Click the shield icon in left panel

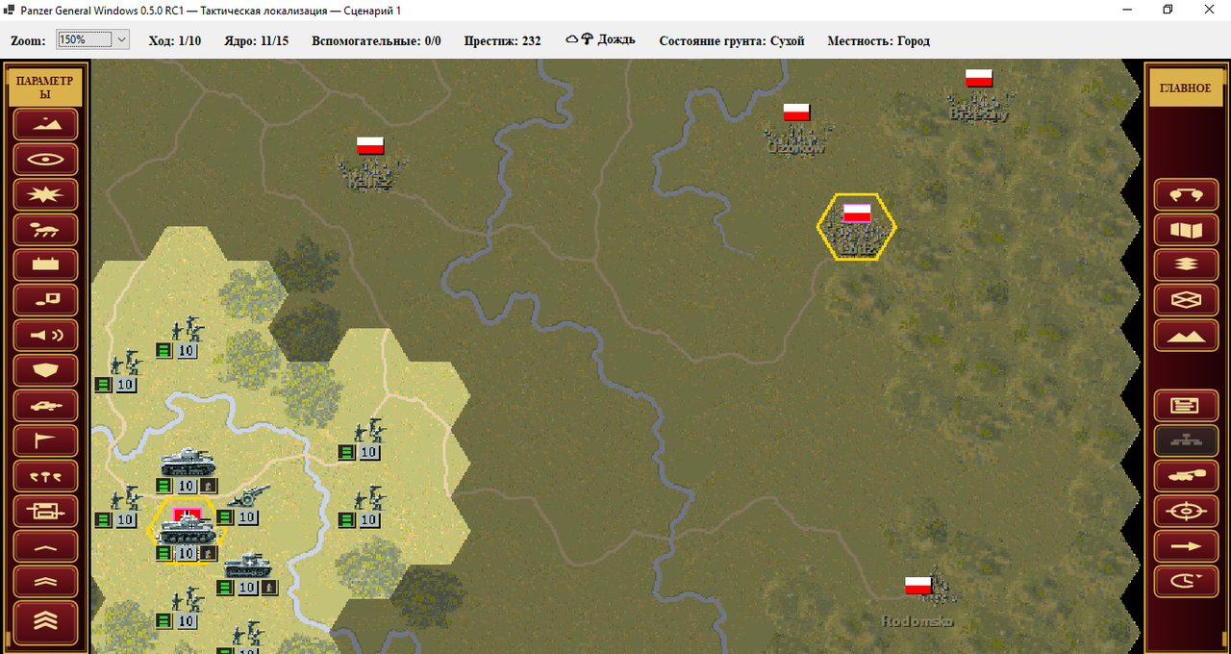click(45, 370)
